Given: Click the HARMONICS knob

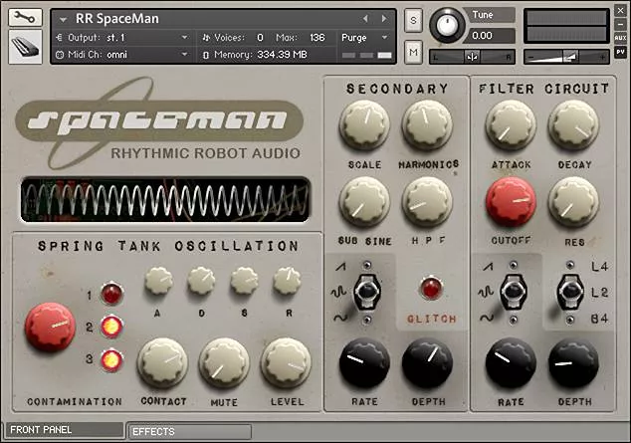Looking at the screenshot, I should point(427,125).
